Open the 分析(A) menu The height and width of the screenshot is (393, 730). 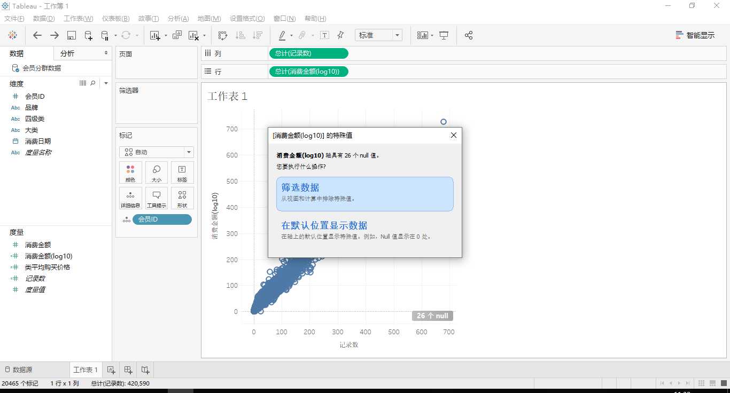point(178,19)
